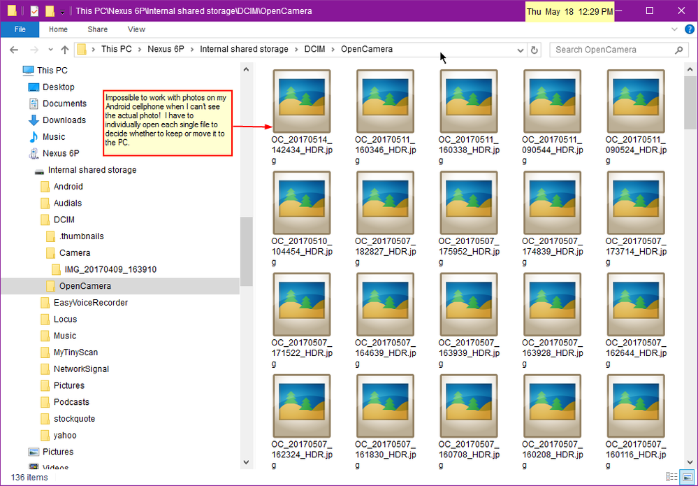
Task: Go up one folder level arrow
Action: pyautogui.click(x=64, y=50)
